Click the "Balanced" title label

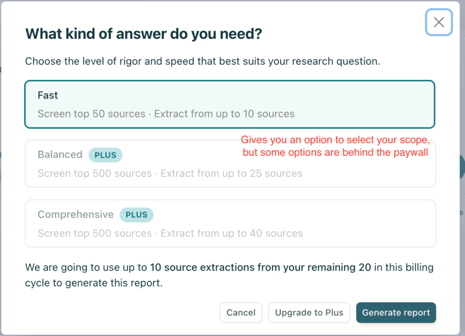(x=60, y=155)
